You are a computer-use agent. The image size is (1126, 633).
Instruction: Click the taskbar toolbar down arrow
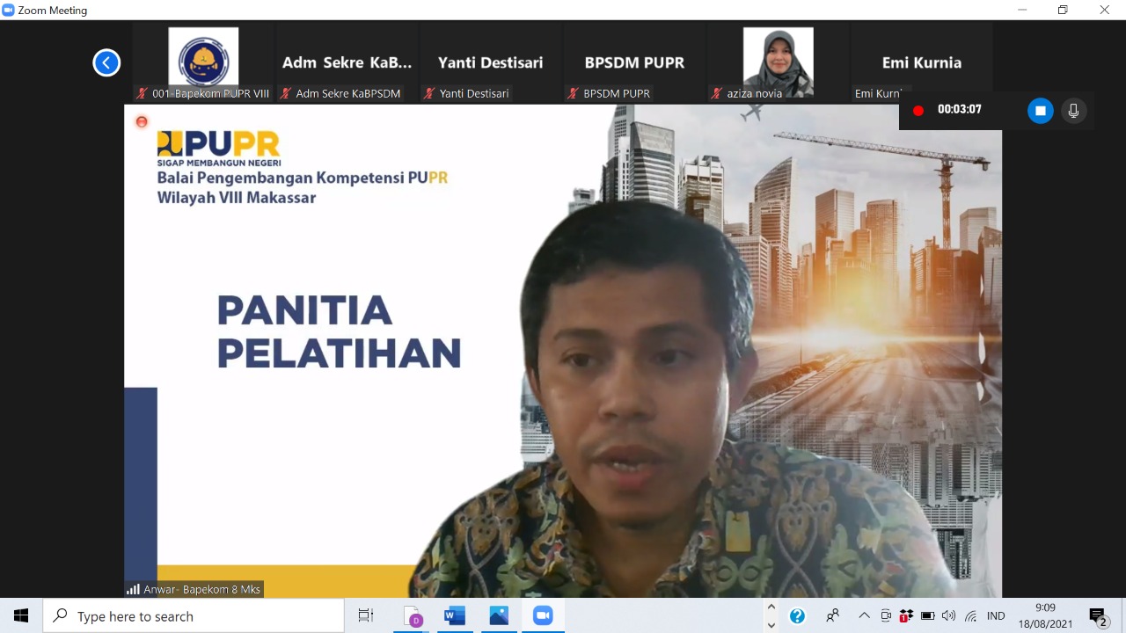coord(771,625)
